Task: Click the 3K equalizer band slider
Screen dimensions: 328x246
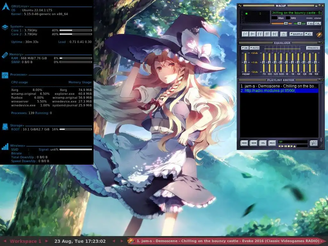Action: tap(293, 62)
